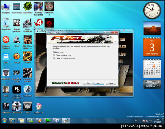Click the taskbar clock showing 22:02
The image size is (165, 129).
click(x=157, y=121)
